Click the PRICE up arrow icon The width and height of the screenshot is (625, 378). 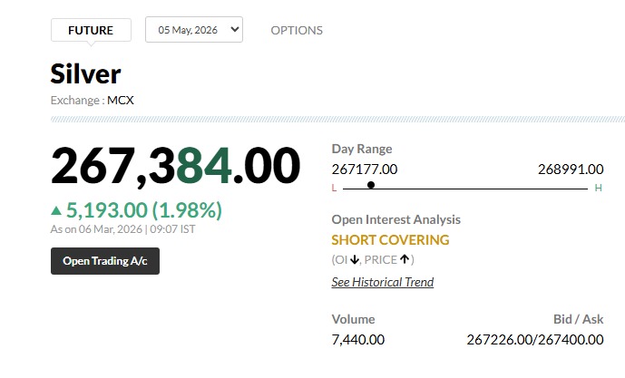click(x=405, y=260)
